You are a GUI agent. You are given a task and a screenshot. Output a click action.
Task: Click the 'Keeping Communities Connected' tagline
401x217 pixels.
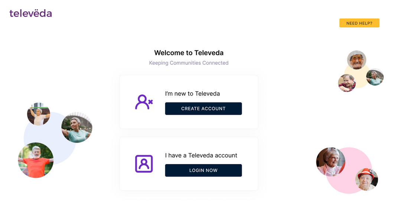pyautogui.click(x=189, y=63)
